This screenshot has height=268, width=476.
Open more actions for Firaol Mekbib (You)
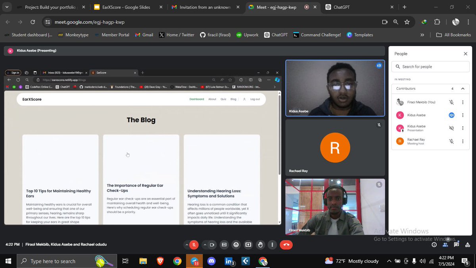tap(463, 102)
